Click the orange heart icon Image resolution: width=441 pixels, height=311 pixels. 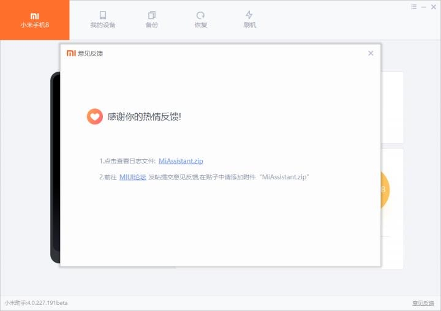click(95, 116)
